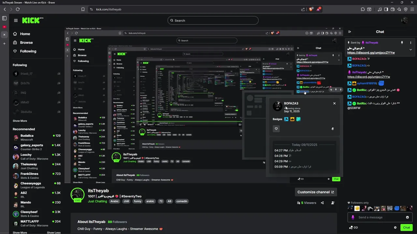Open pinned message options (three dots)

coord(410,43)
